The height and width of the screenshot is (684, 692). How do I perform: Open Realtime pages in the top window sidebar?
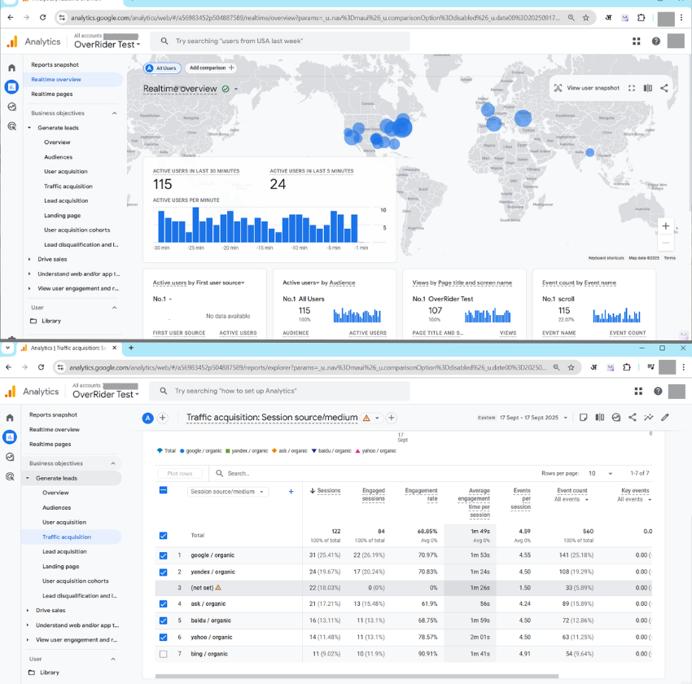point(51,94)
